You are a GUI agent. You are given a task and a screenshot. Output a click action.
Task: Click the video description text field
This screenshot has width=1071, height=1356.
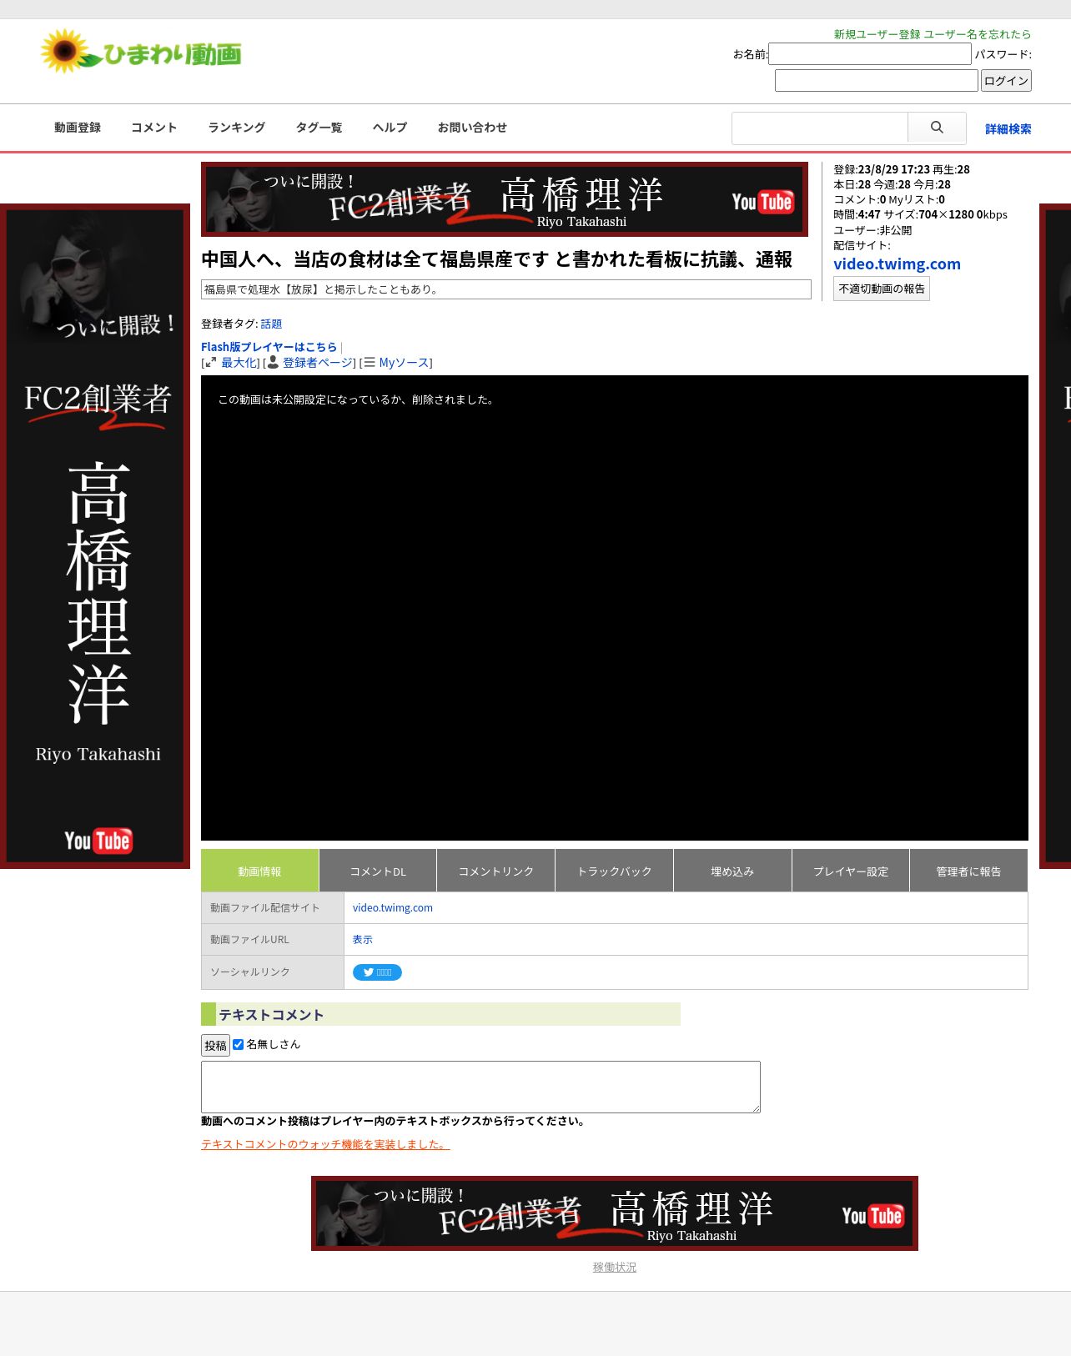[506, 289]
